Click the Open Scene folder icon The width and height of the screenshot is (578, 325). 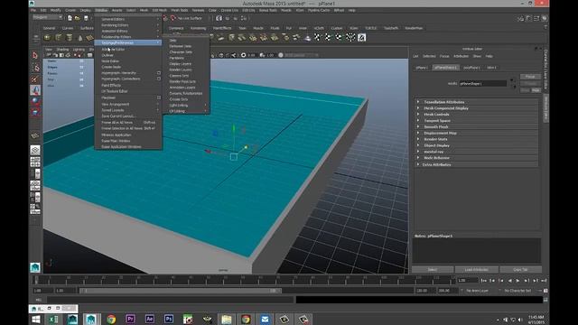78,18
